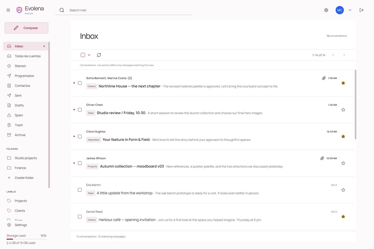Tick the select-all conversations checkbox
The height and width of the screenshot is (249, 374).
83,55
